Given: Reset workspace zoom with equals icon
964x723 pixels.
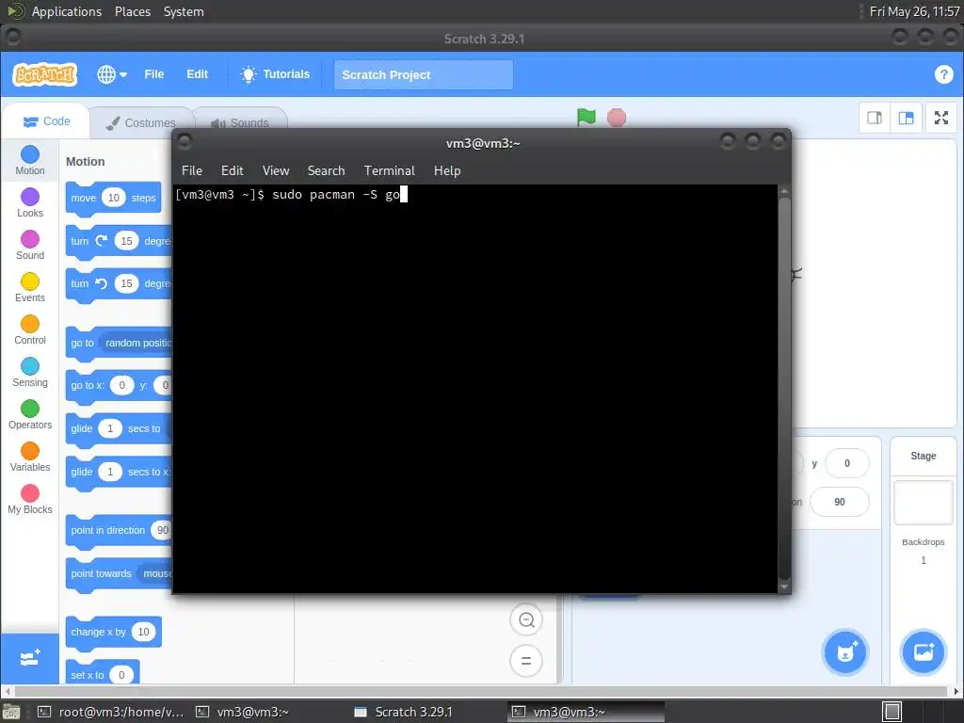Looking at the screenshot, I should pos(526,661).
